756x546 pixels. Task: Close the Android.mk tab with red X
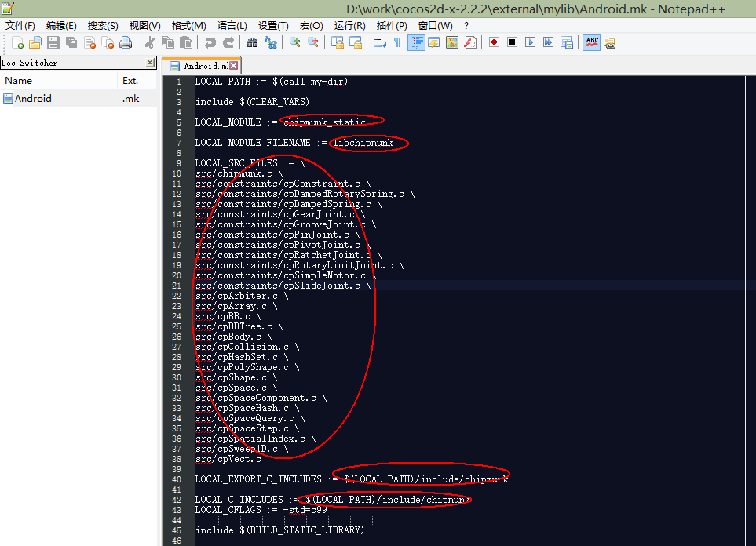click(x=234, y=66)
